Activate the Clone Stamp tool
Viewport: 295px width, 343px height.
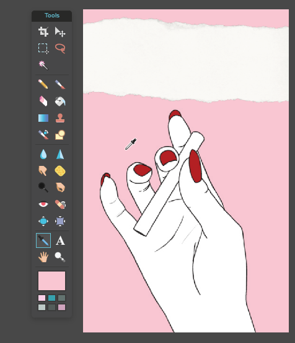[60, 118]
